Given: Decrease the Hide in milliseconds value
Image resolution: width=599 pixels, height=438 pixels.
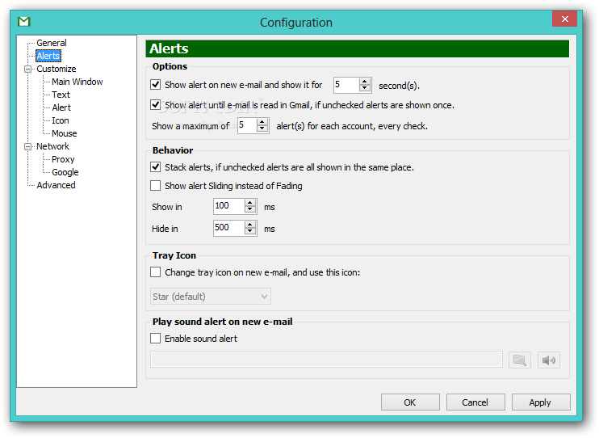Looking at the screenshot, I should pos(249,232).
